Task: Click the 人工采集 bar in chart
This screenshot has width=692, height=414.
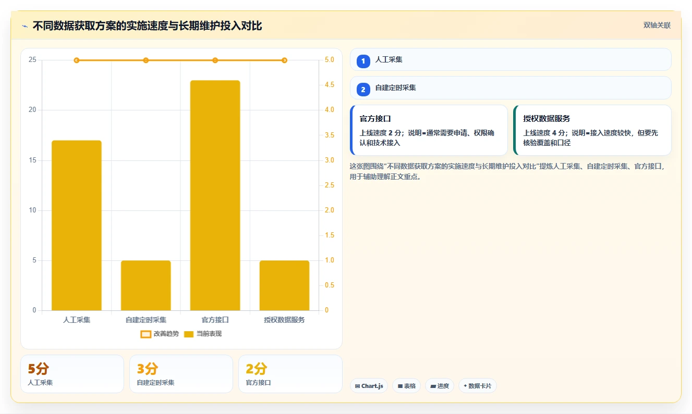Action: coord(77,225)
